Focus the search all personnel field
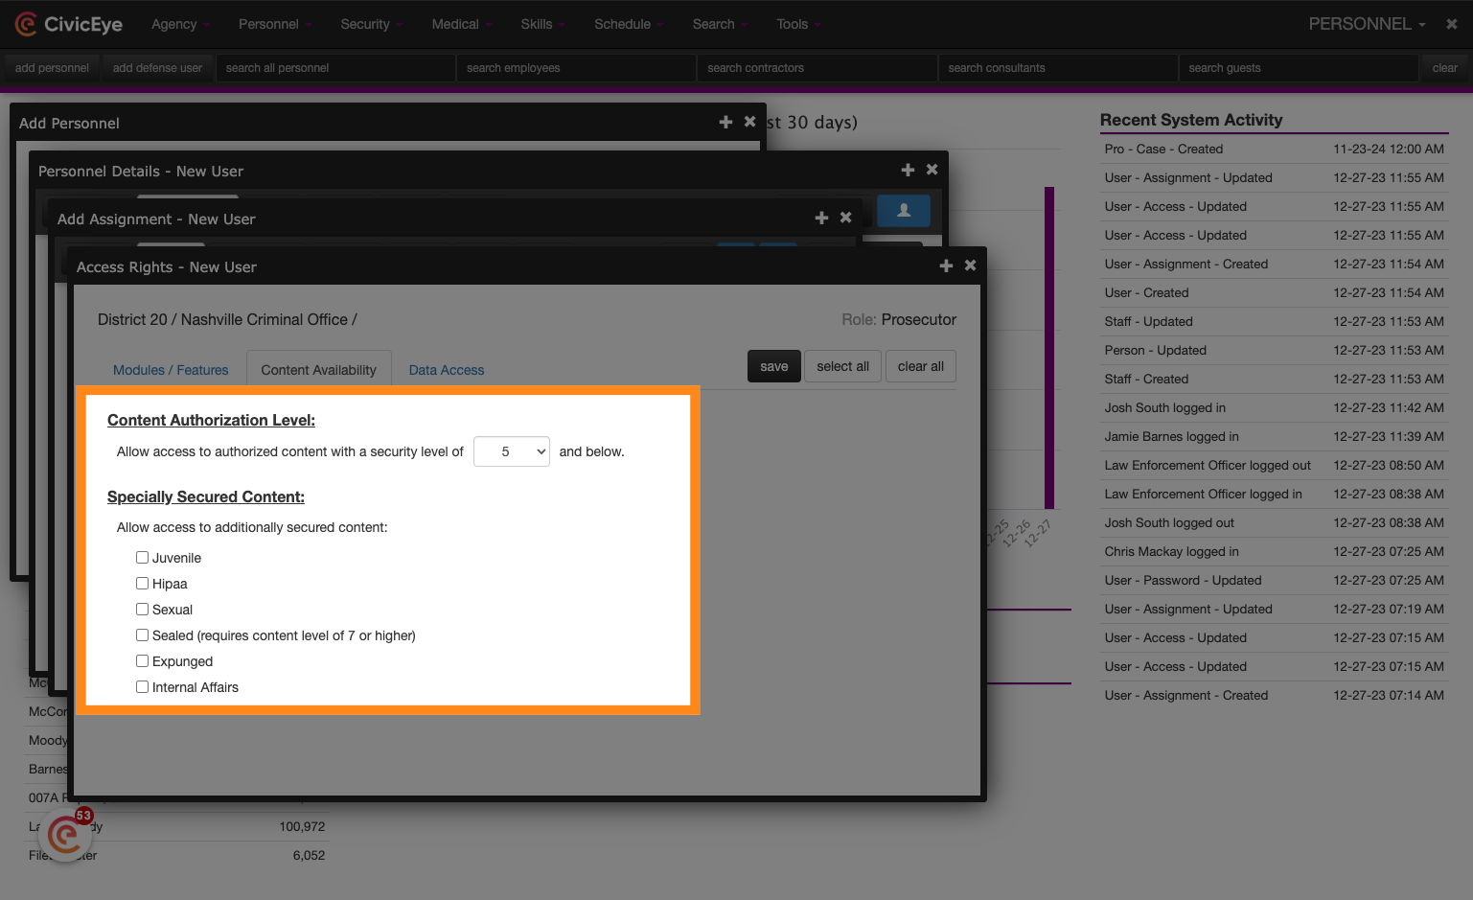This screenshot has width=1473, height=900. click(335, 68)
